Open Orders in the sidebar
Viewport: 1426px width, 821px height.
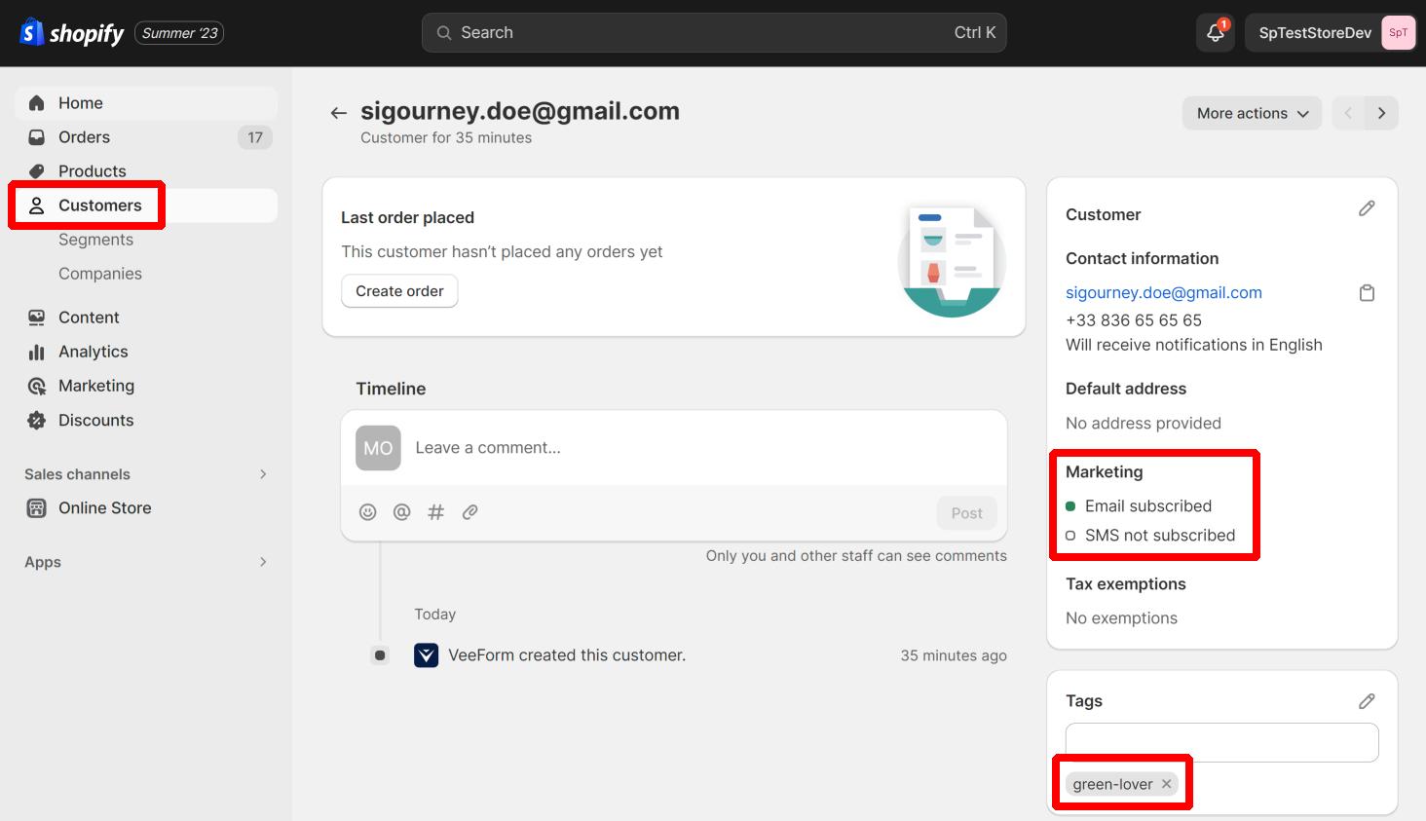[x=84, y=137]
